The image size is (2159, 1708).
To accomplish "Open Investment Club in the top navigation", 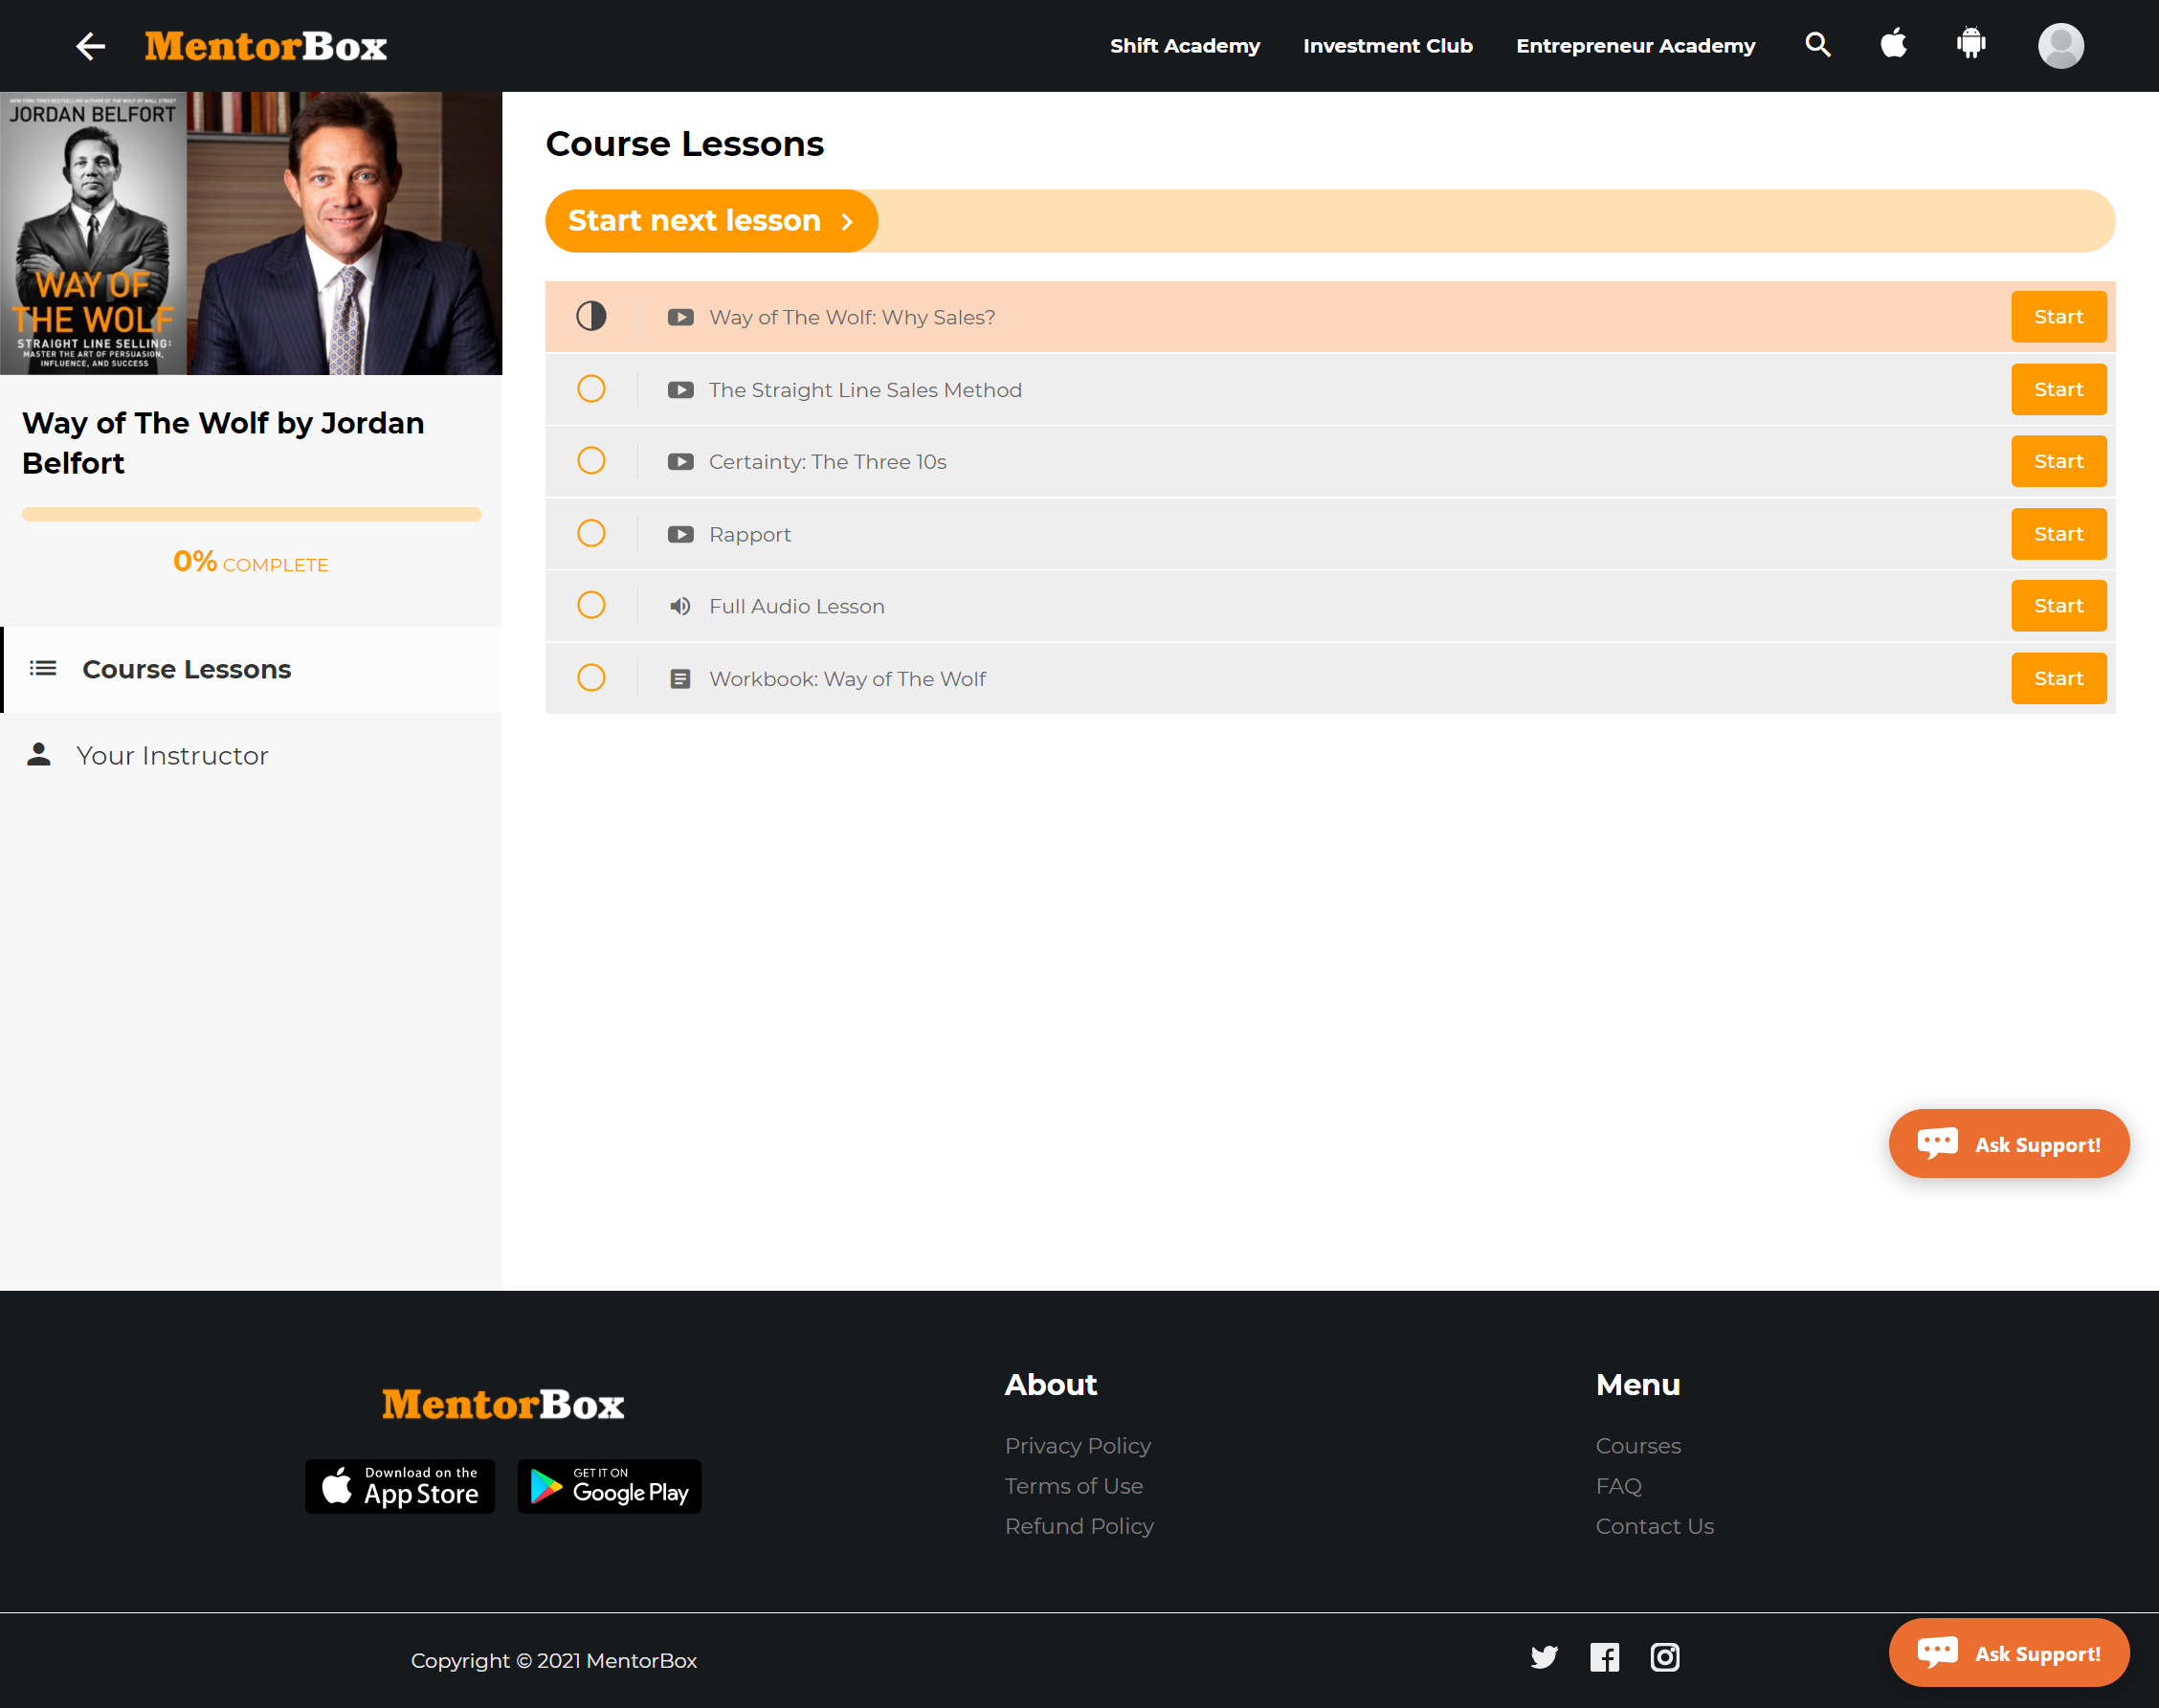I will click(1388, 46).
